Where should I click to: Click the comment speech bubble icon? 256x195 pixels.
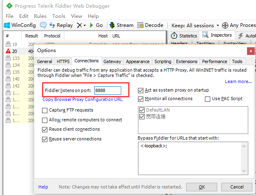click(x=43, y=25)
